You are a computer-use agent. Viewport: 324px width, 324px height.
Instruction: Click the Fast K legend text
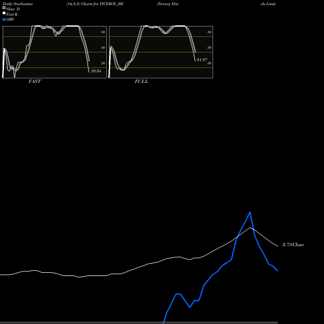pyautogui.click(x=12, y=14)
